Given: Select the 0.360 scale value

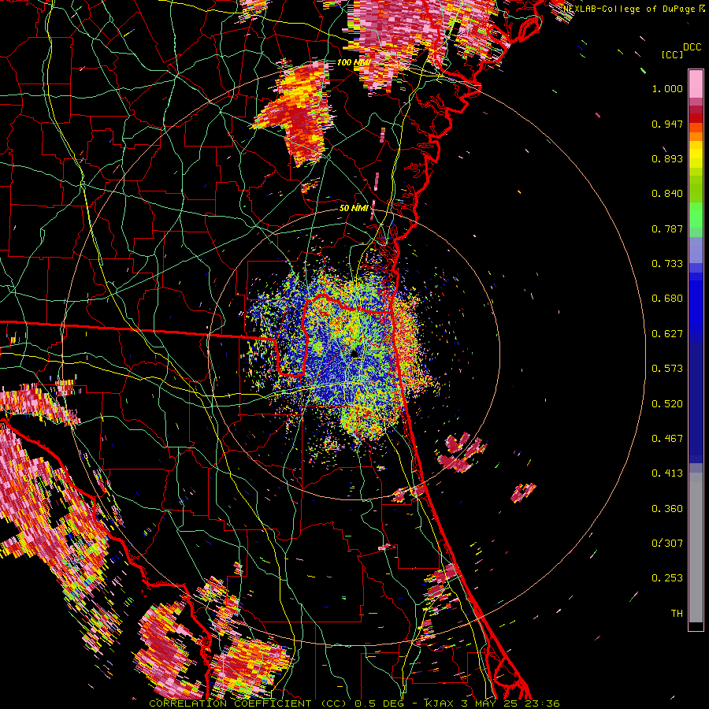Looking at the screenshot, I should tap(667, 509).
